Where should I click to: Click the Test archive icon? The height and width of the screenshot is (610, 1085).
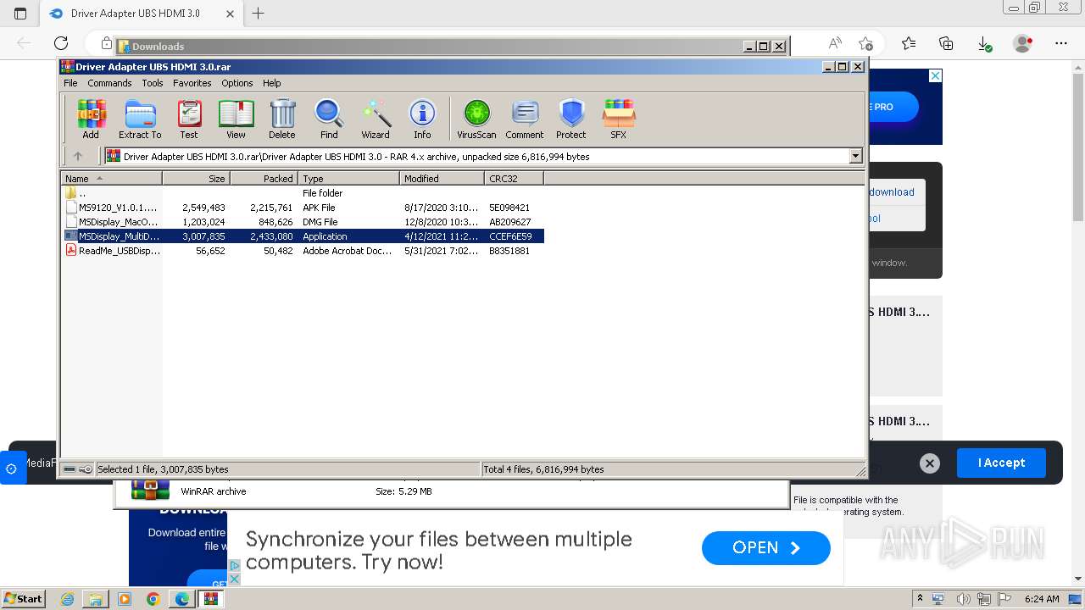(x=189, y=119)
